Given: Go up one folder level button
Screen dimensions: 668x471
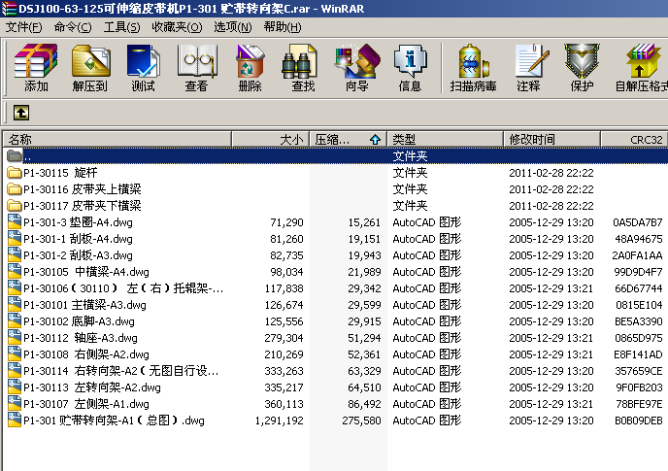Looking at the screenshot, I should click(20, 113).
